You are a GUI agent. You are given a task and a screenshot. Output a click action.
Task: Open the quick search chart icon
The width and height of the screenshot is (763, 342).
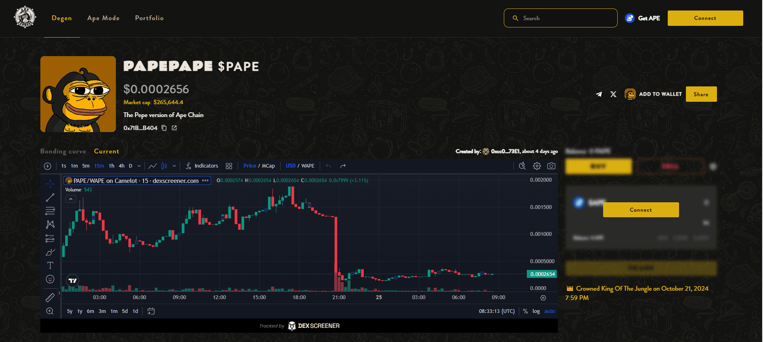522,166
